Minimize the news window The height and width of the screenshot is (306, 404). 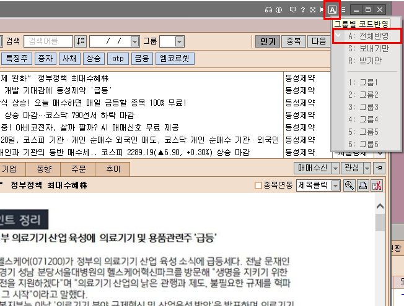pos(356,10)
